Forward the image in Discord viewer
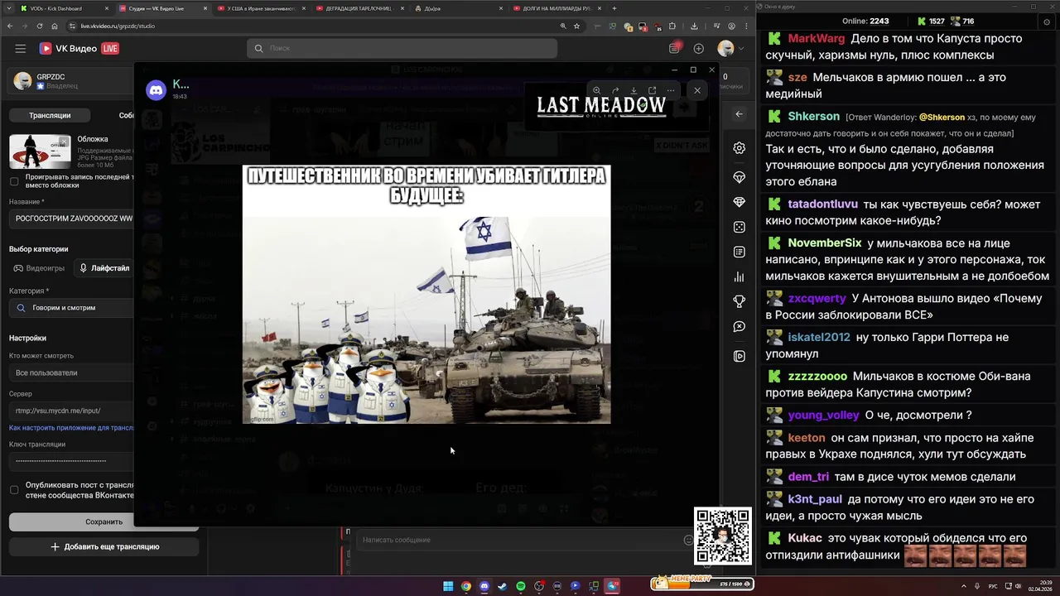Image resolution: width=1060 pixels, height=596 pixels. [x=615, y=90]
